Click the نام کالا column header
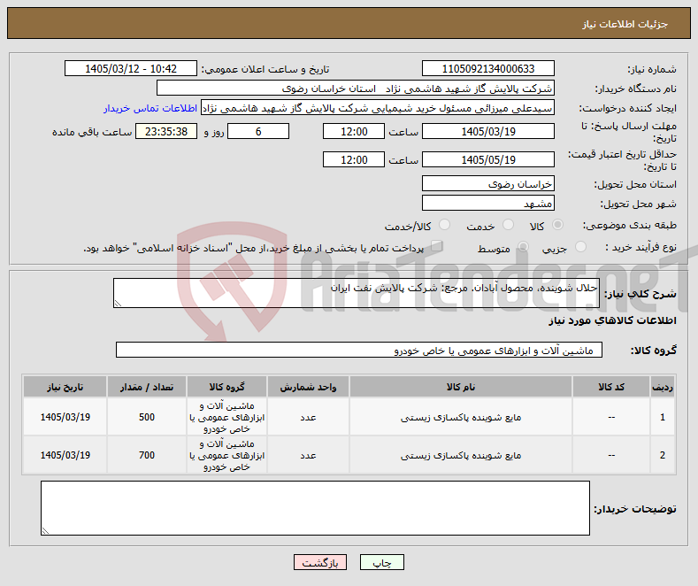 point(461,387)
